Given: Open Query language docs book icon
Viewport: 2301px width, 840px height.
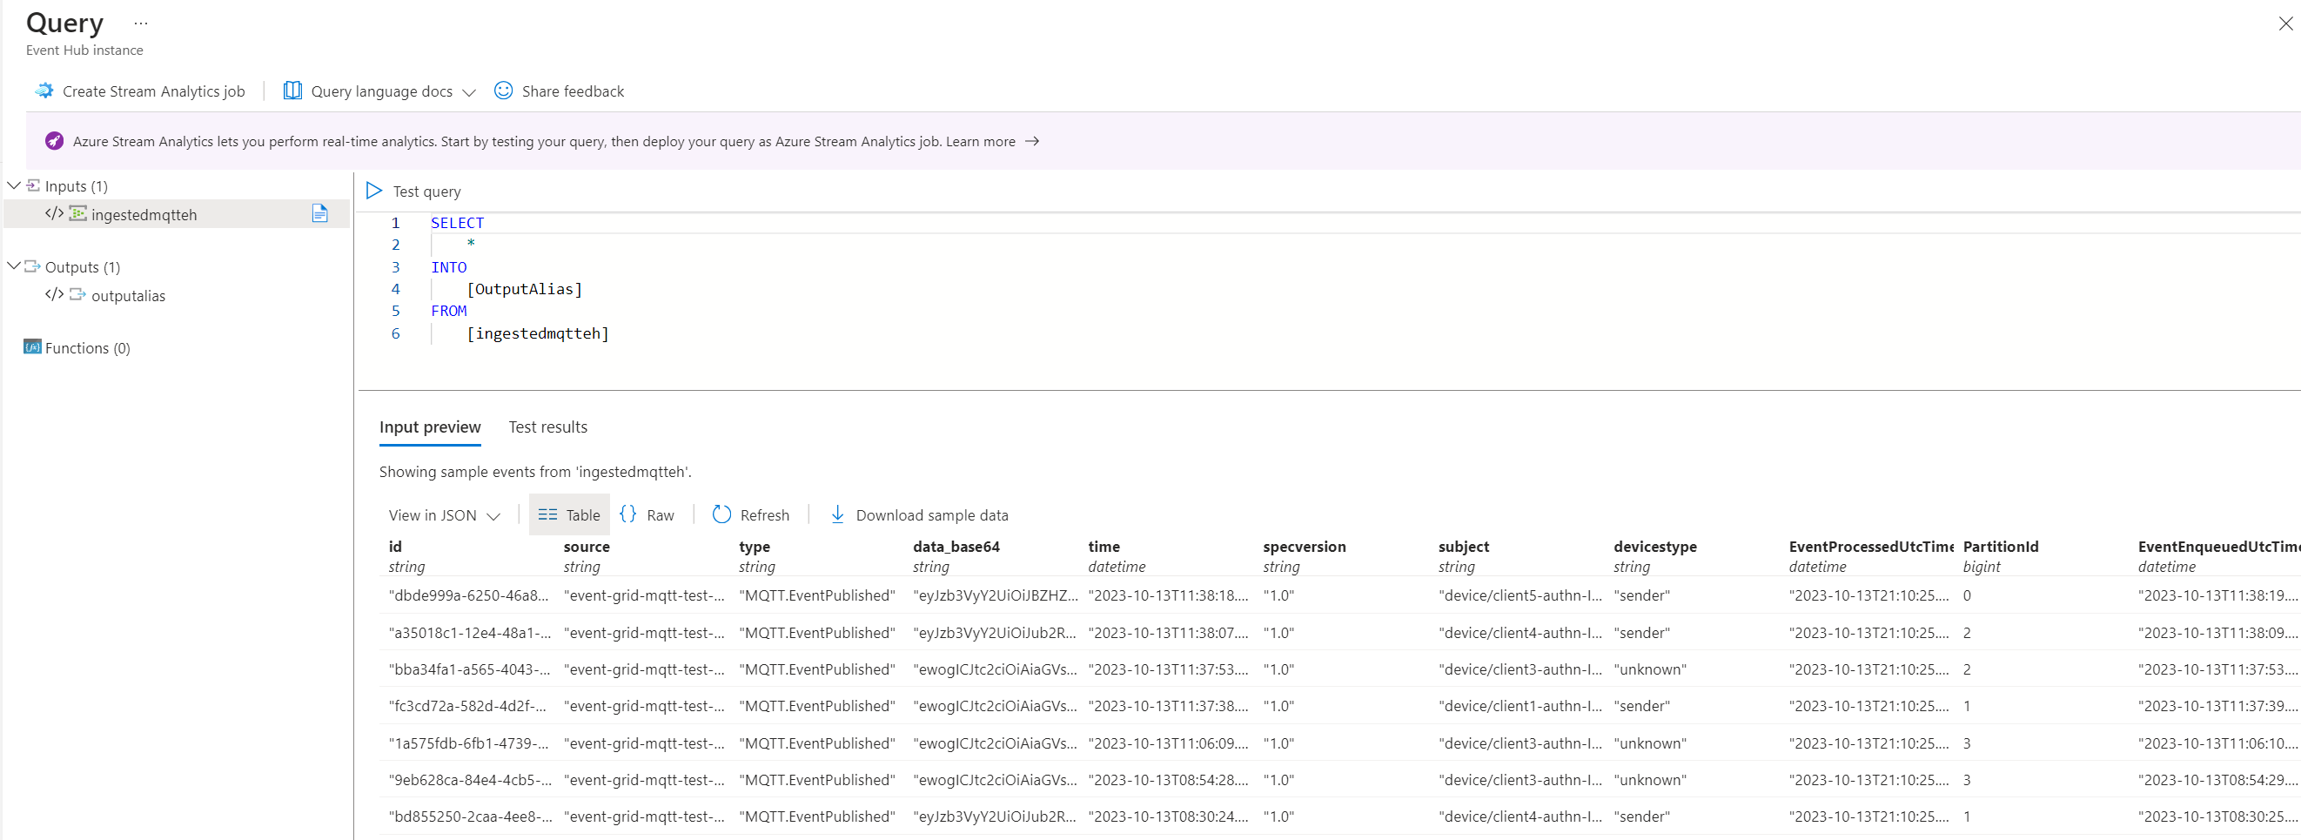Looking at the screenshot, I should click(292, 91).
